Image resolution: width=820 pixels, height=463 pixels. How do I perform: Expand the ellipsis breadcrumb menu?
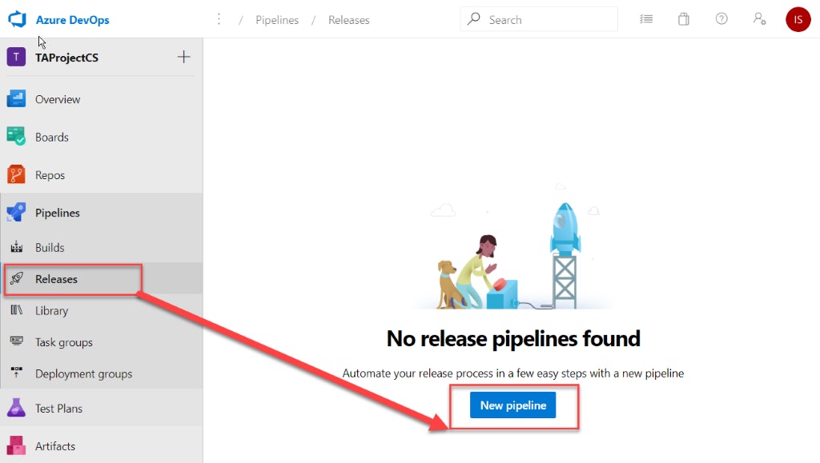[x=219, y=18]
